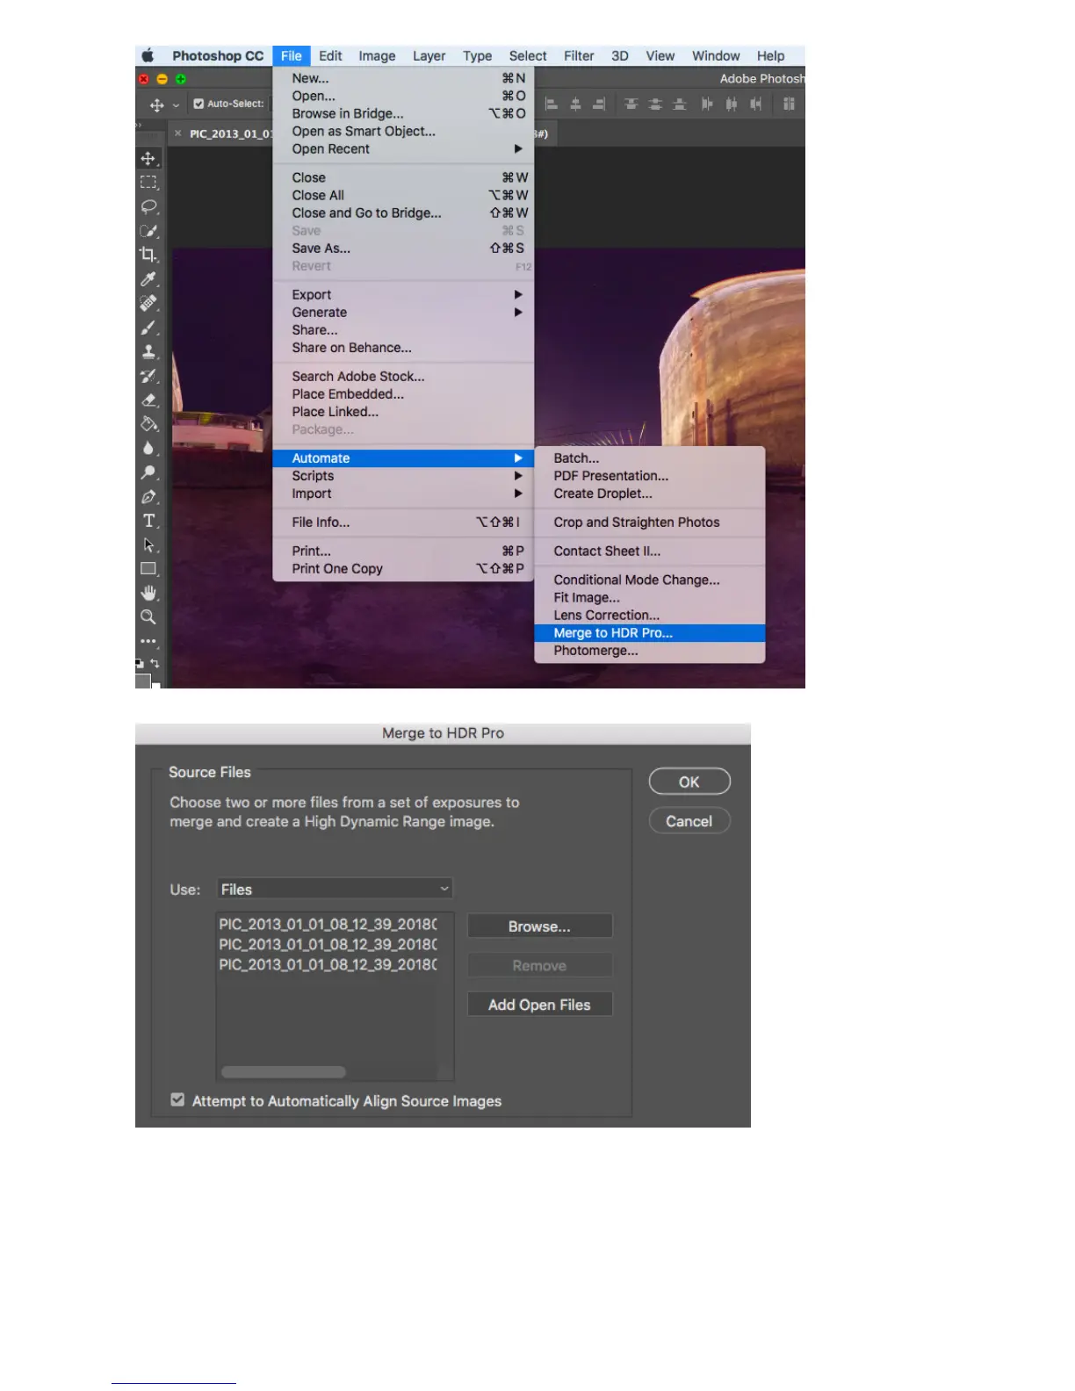Expand the tool preset picker arrow
This screenshot has width=1075, height=1391.
176,105
